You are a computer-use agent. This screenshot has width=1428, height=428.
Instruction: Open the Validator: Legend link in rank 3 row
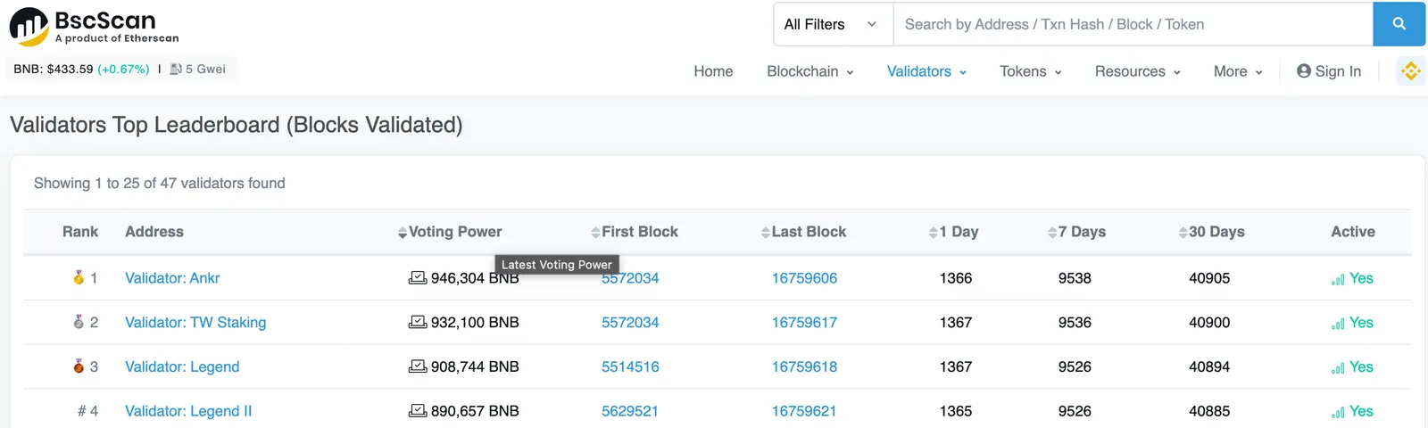182,367
